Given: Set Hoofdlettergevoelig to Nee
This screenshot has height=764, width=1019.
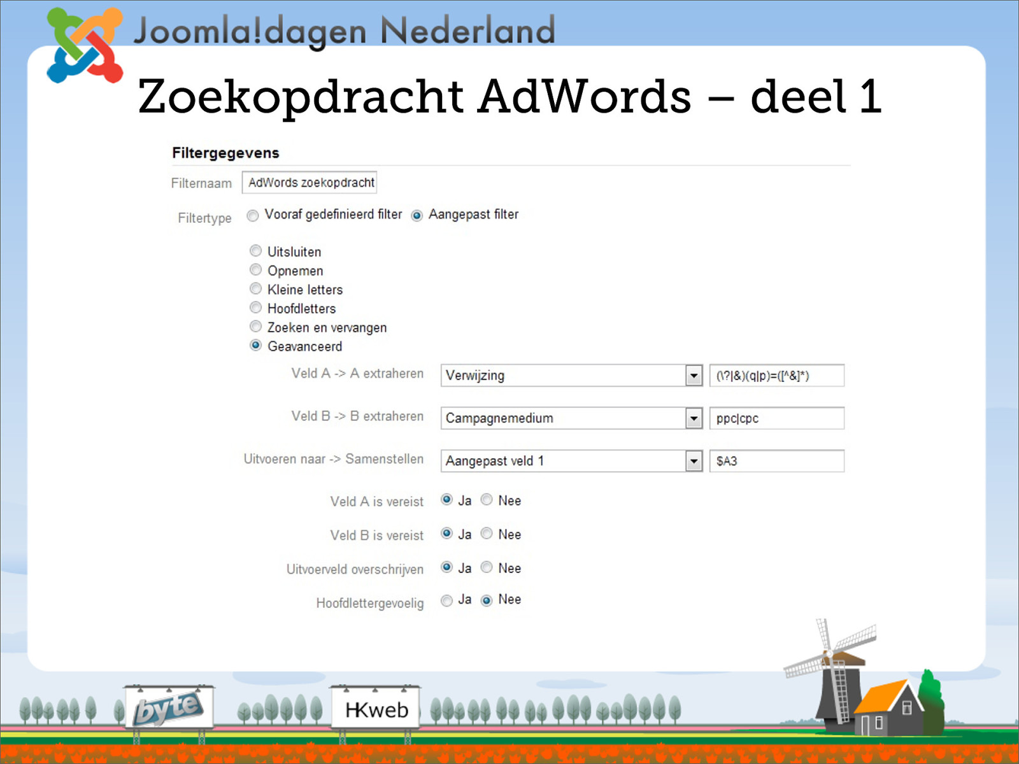Looking at the screenshot, I should click(x=487, y=600).
